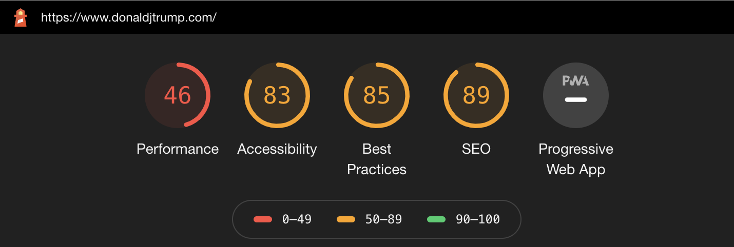
Task: Click the red legend swatch
Action: 263,219
